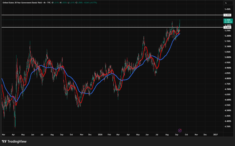Viewport: 235px width, 146px height.
Task: Click the 4.350% price axis label
Action: tap(227, 127)
